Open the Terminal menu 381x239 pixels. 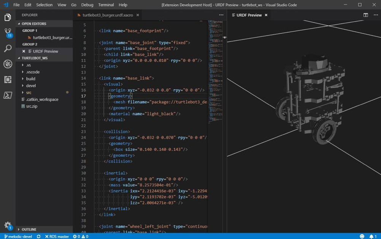pos(106,5)
